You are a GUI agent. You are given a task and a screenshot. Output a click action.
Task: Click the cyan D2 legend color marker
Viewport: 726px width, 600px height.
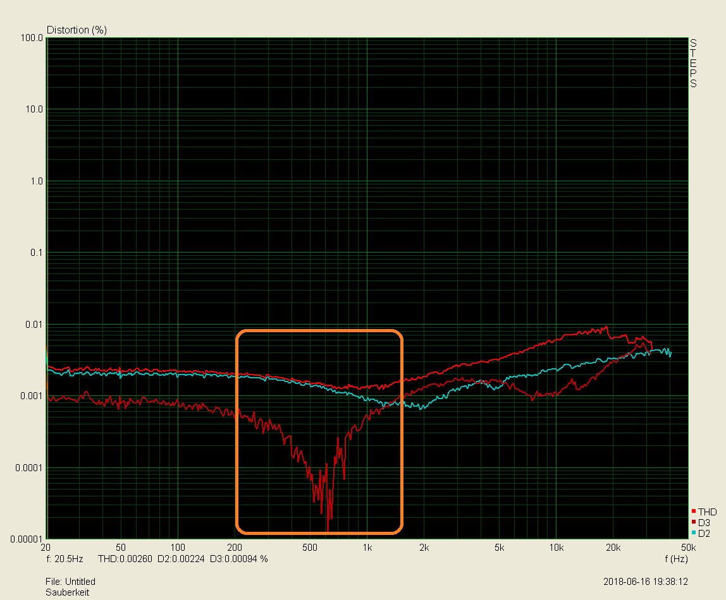[x=694, y=533]
